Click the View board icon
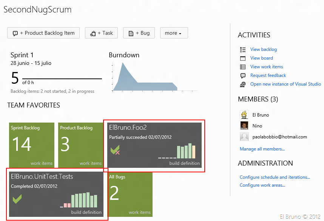The width and height of the screenshot is (324, 221). coord(243,58)
